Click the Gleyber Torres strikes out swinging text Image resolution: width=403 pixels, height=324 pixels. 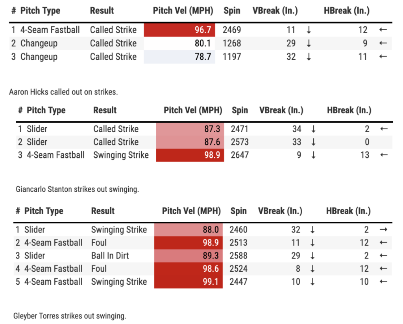click(70, 316)
